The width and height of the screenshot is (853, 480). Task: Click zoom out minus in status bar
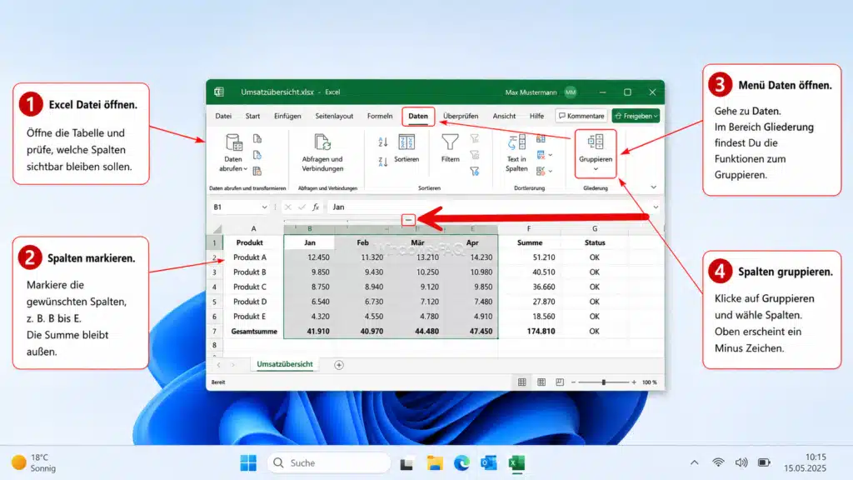point(573,382)
